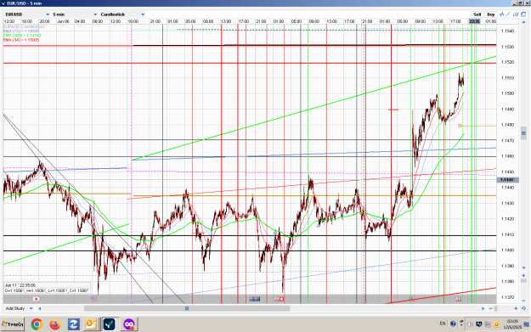Click the 1.1500 price axis label
Screen dimensions: 531x332
click(507, 93)
